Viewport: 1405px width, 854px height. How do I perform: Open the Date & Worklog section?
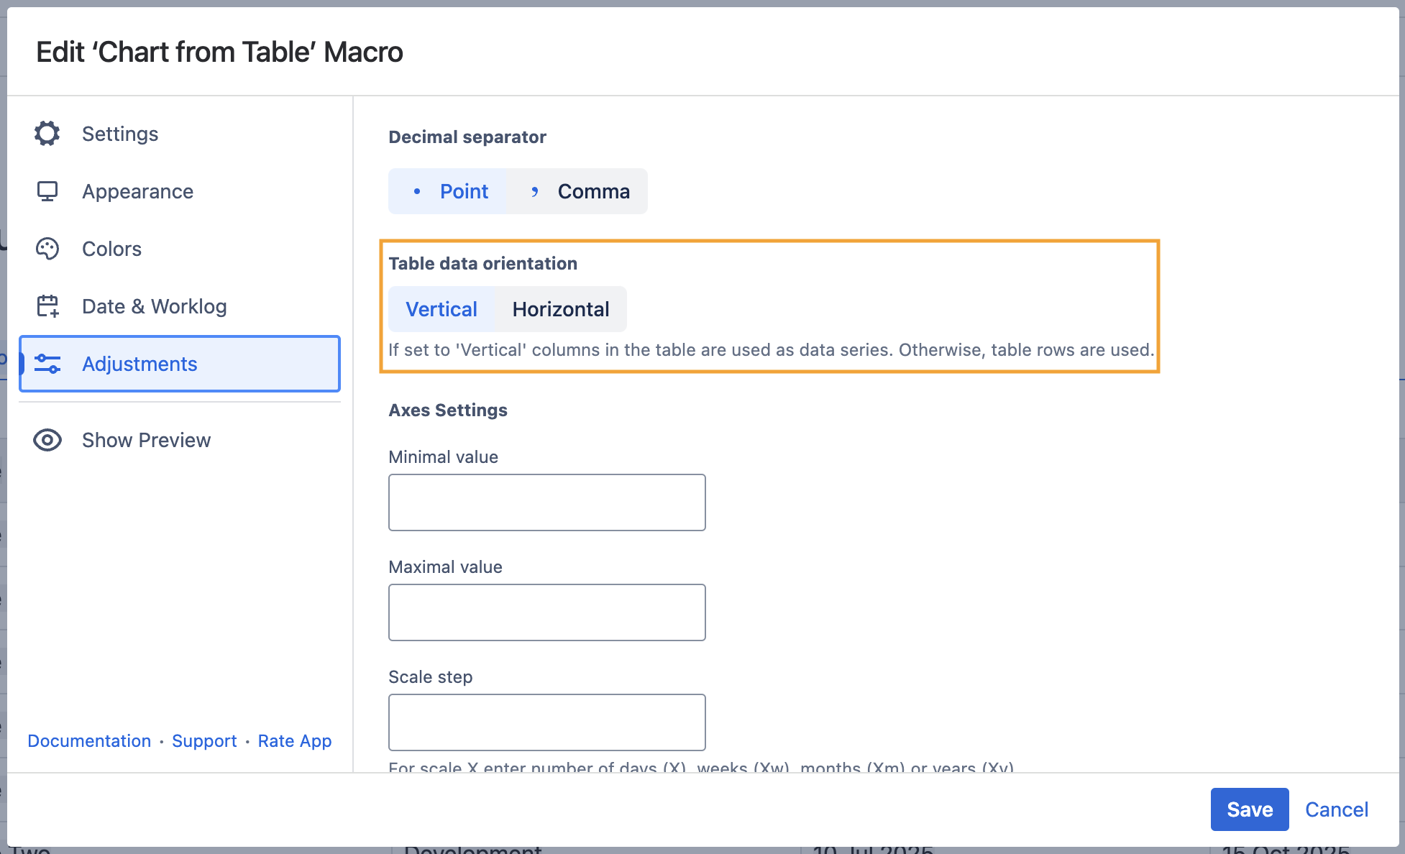154,306
